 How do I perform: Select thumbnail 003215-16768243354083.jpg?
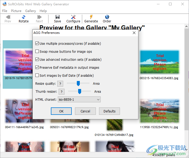pos(160,62)
